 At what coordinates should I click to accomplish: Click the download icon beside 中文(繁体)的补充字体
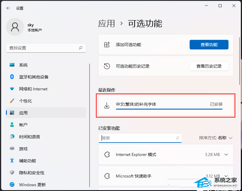pos(106,105)
